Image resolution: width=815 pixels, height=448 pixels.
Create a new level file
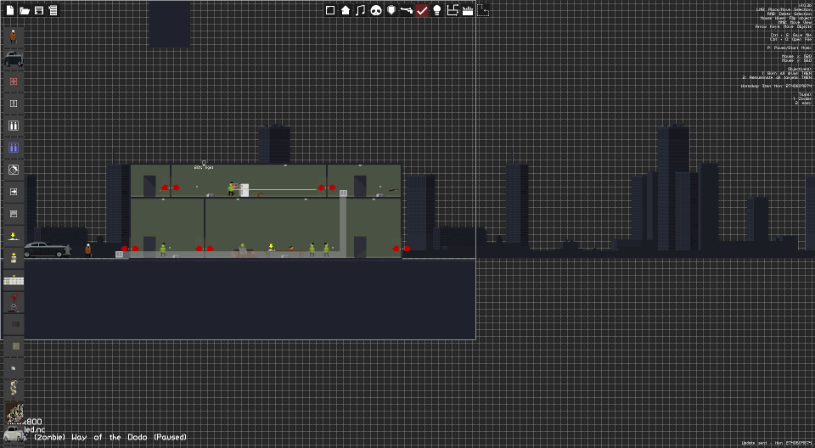(x=10, y=10)
